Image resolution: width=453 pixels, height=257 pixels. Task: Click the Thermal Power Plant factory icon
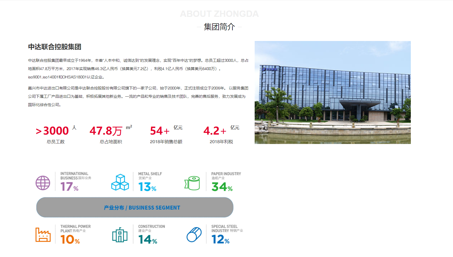(43, 235)
